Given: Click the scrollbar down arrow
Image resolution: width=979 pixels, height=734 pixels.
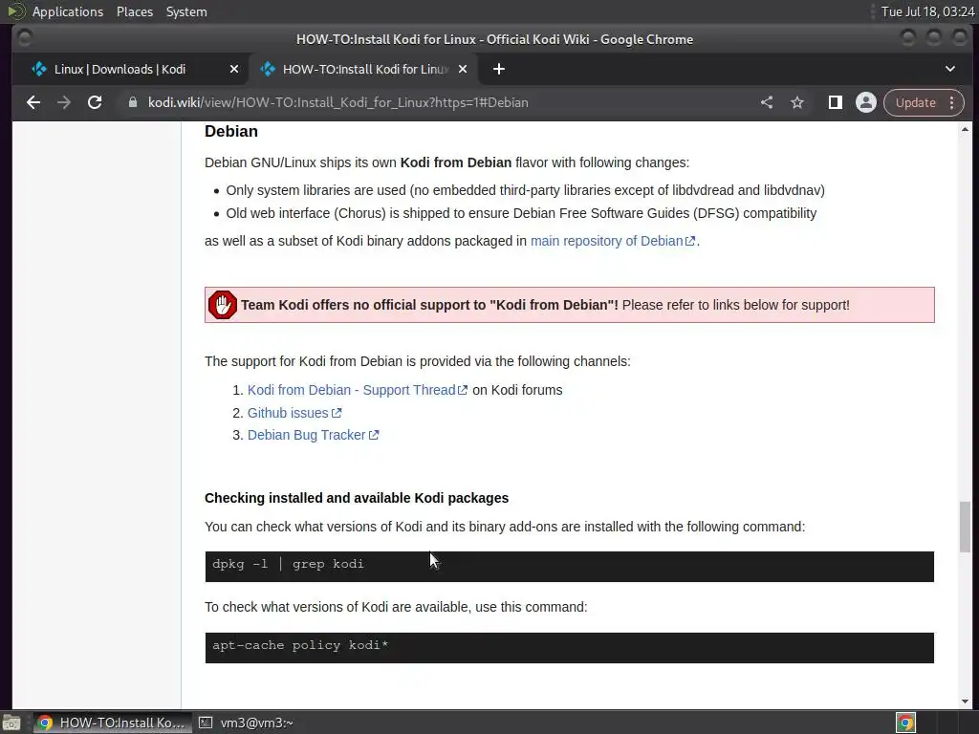Looking at the screenshot, I should click(x=966, y=701).
